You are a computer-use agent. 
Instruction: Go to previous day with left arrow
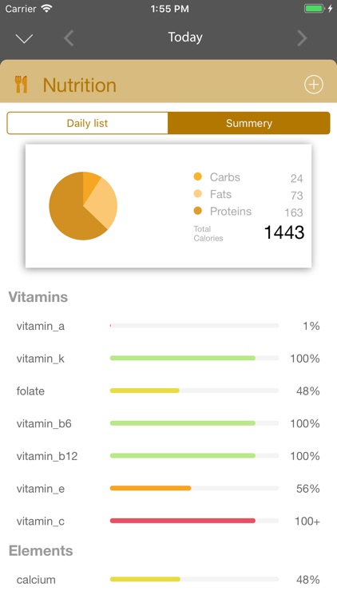[x=69, y=38]
